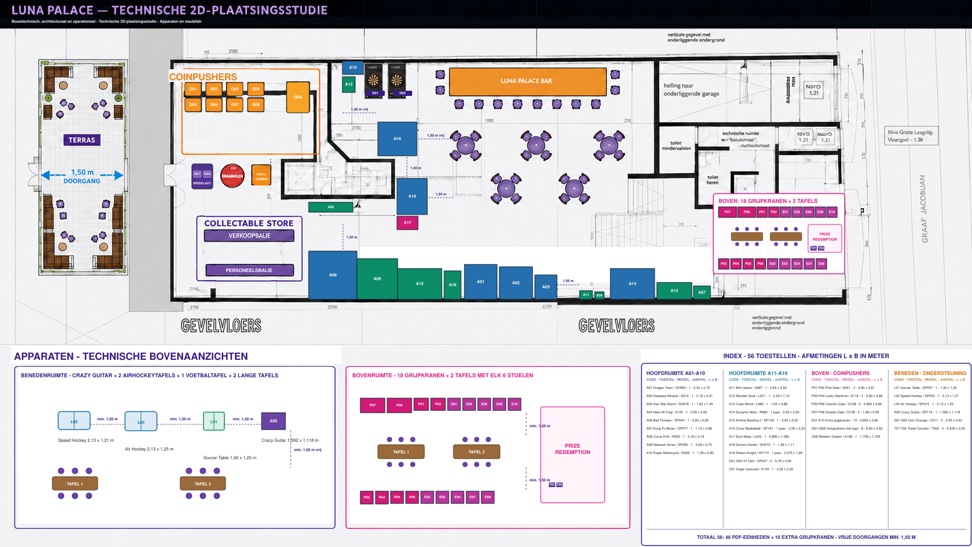This screenshot has width=972, height=547.
Task: Select coinpusher Q03
Action: tap(235, 89)
